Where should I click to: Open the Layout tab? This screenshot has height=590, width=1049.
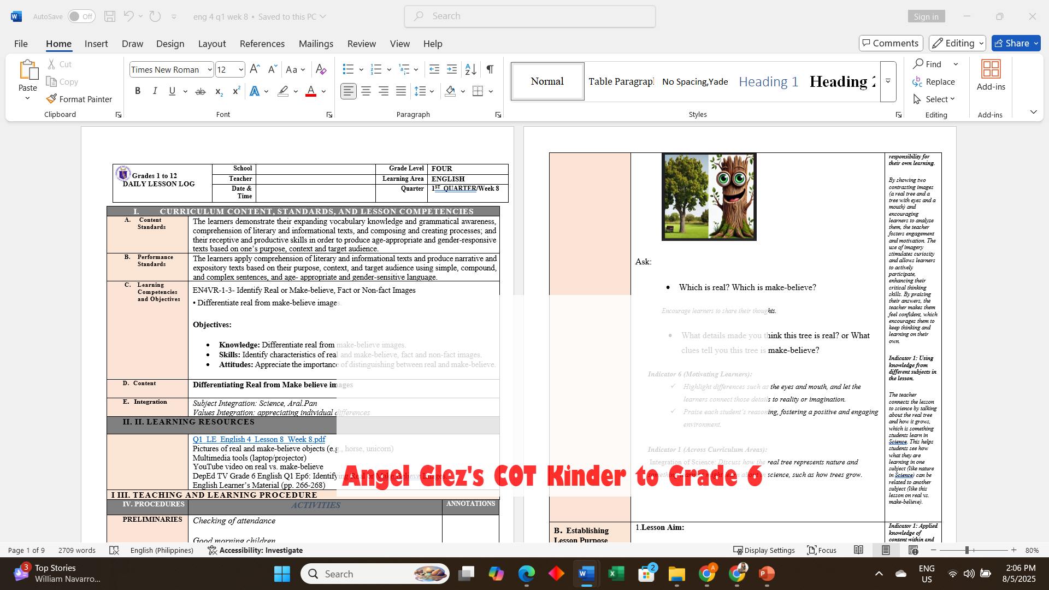click(x=212, y=44)
